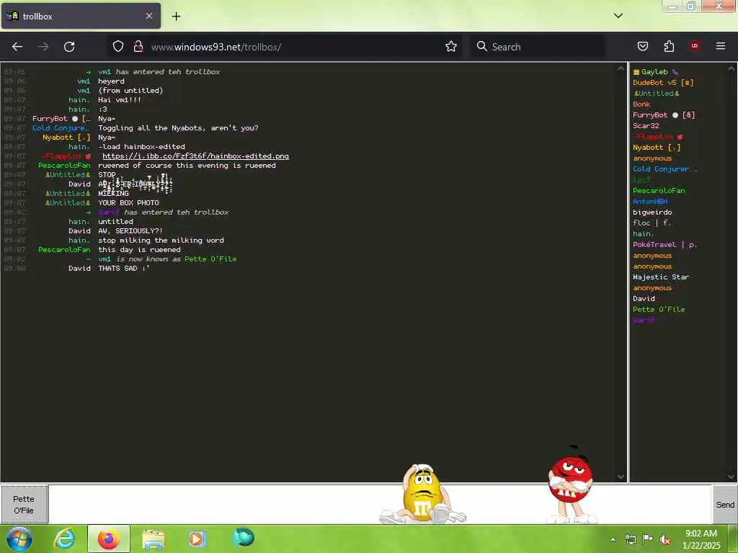Image resolution: width=738 pixels, height=553 pixels.
Task: Open a new tab with the plus button
Action: click(x=176, y=17)
